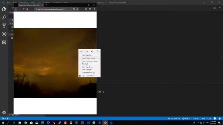The image size is (223, 125).
Task: Open the Manage gear in VS Code
Action: coord(4,112)
